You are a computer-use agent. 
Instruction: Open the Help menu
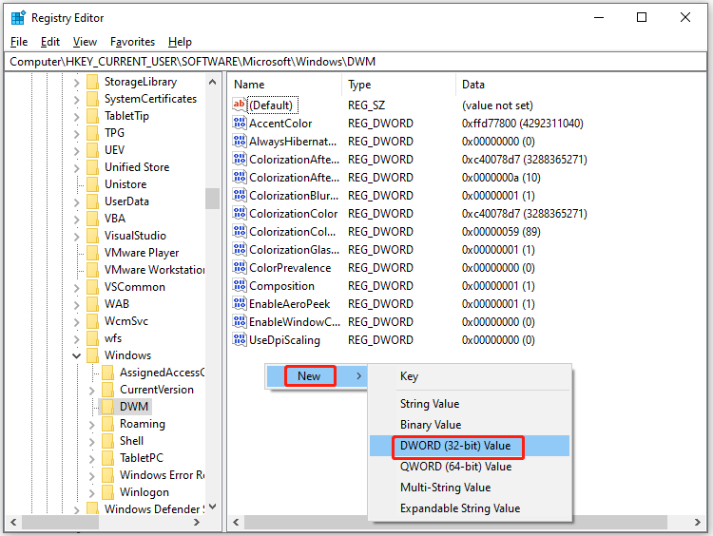pyautogui.click(x=180, y=42)
